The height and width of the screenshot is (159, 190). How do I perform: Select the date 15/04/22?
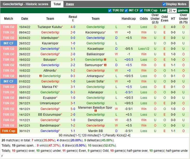[25, 27]
